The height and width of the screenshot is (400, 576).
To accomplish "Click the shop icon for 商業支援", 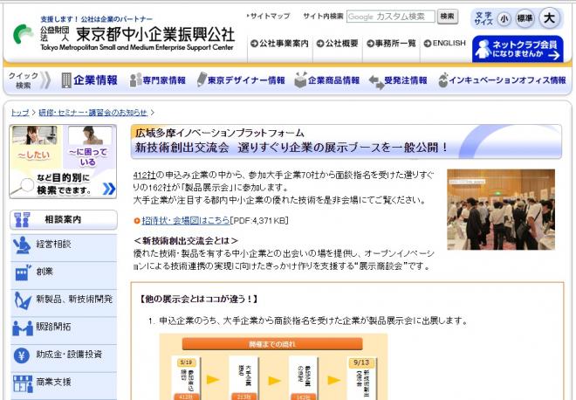I will [x=23, y=383].
